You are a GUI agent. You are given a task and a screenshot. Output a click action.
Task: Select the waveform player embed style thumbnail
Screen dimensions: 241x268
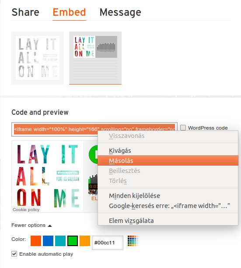coord(95,58)
